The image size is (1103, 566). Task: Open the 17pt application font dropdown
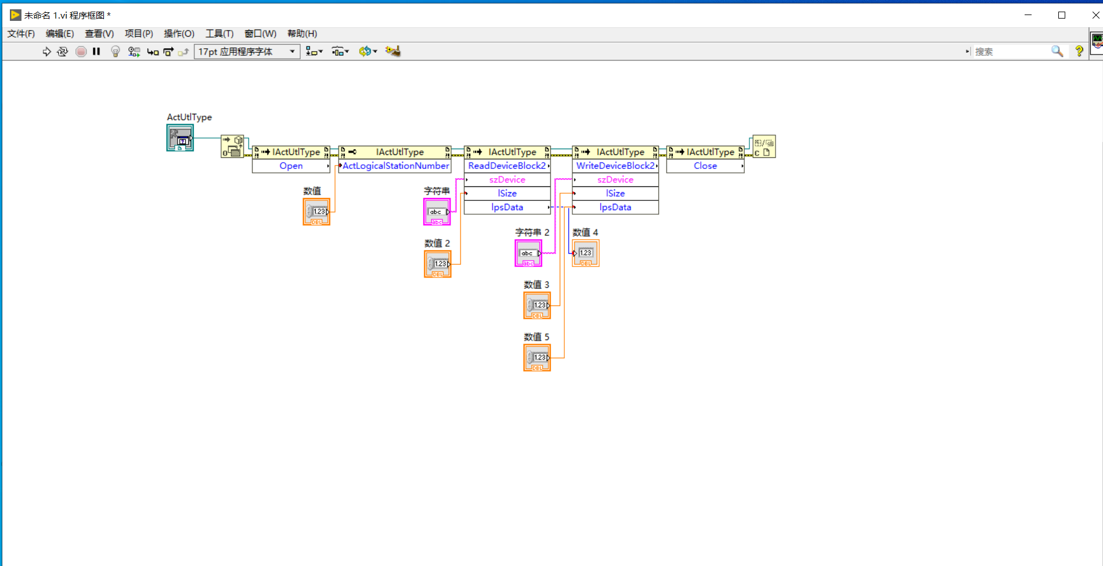(247, 52)
